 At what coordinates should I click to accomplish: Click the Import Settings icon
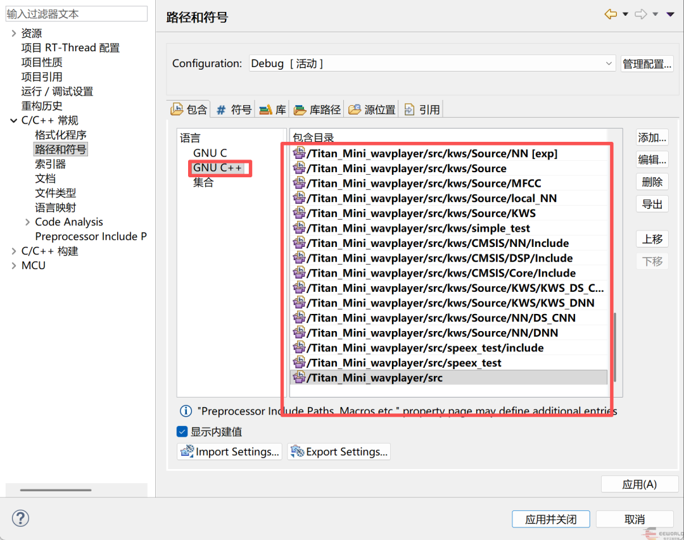tap(187, 451)
